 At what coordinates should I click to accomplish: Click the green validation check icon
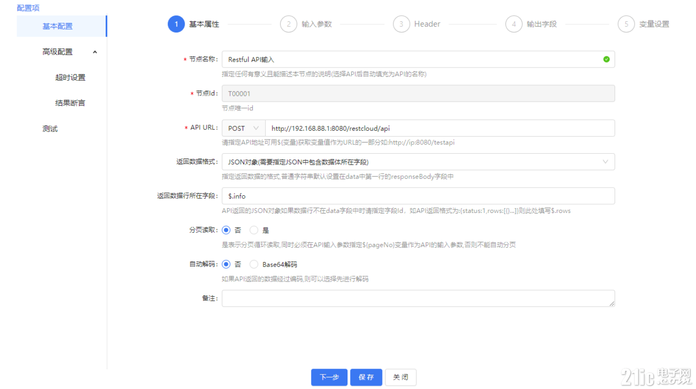click(x=606, y=59)
